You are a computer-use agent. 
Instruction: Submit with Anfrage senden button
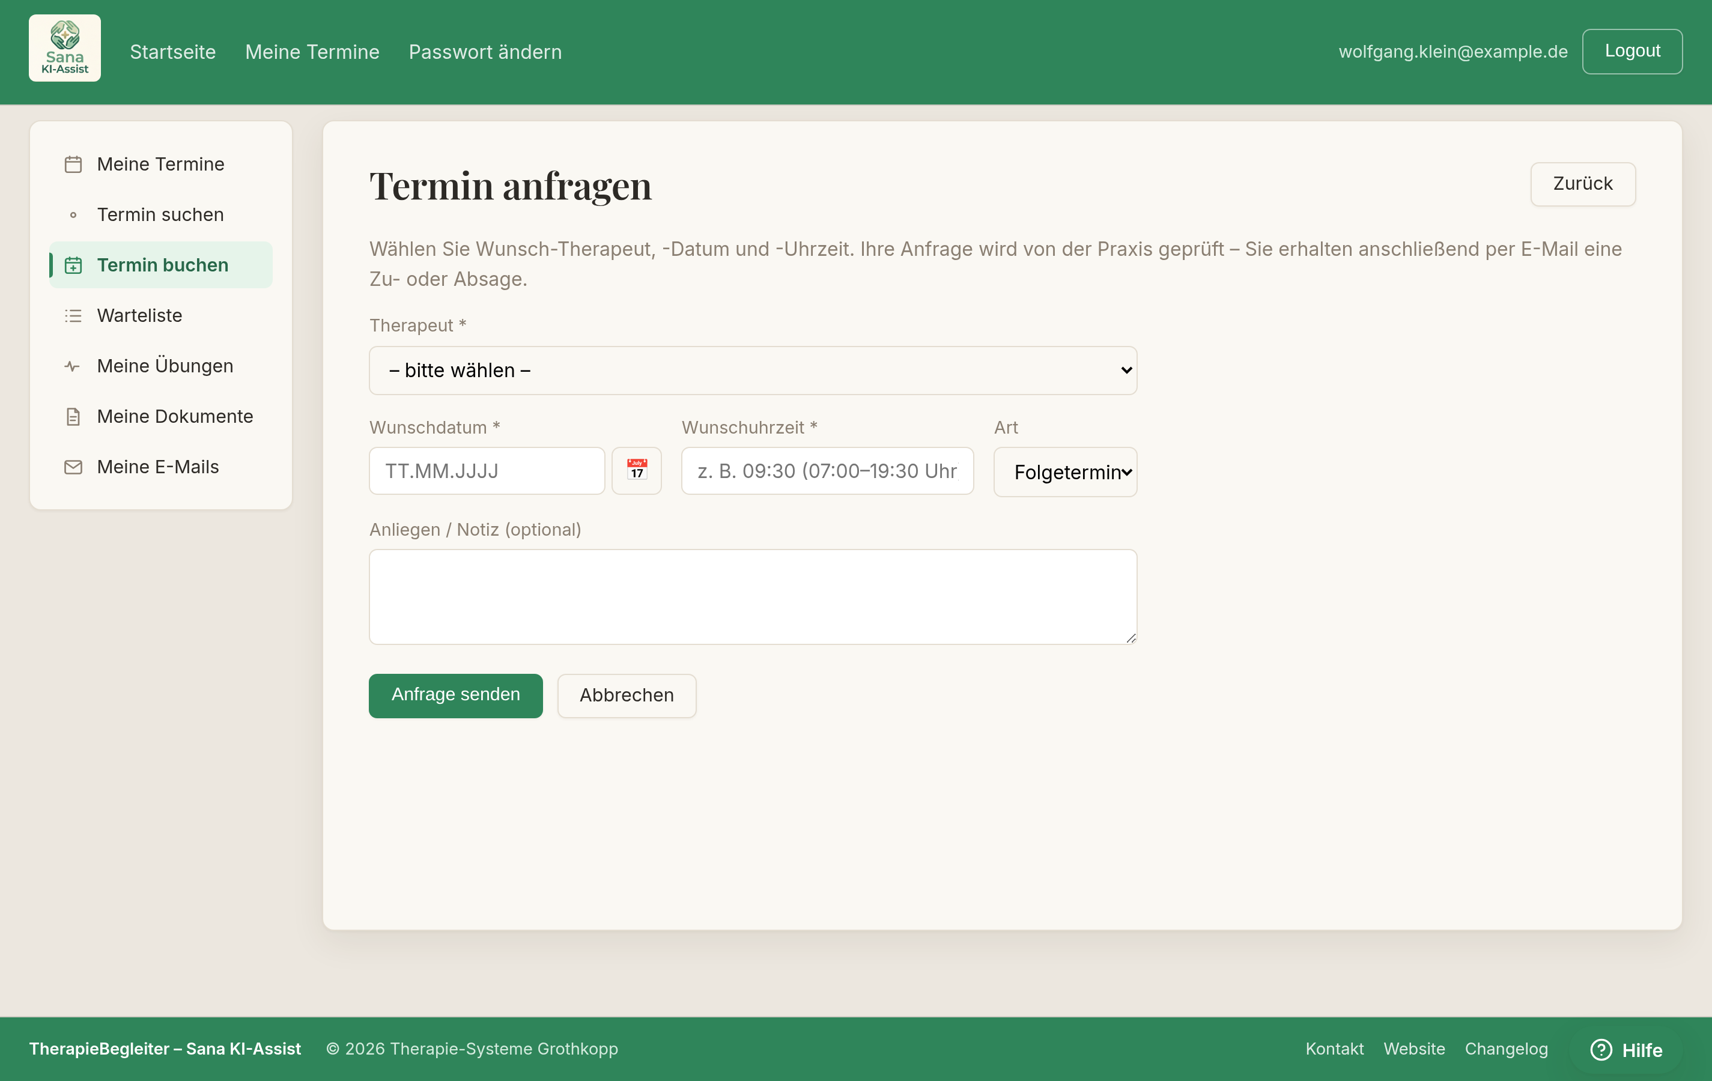(x=456, y=696)
